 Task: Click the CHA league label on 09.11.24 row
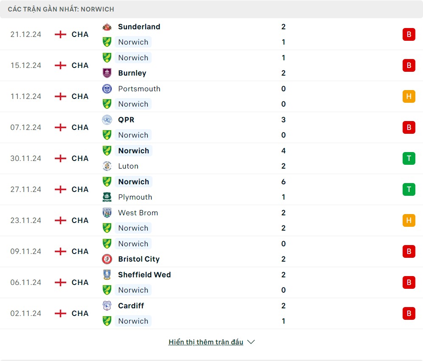[80, 251]
